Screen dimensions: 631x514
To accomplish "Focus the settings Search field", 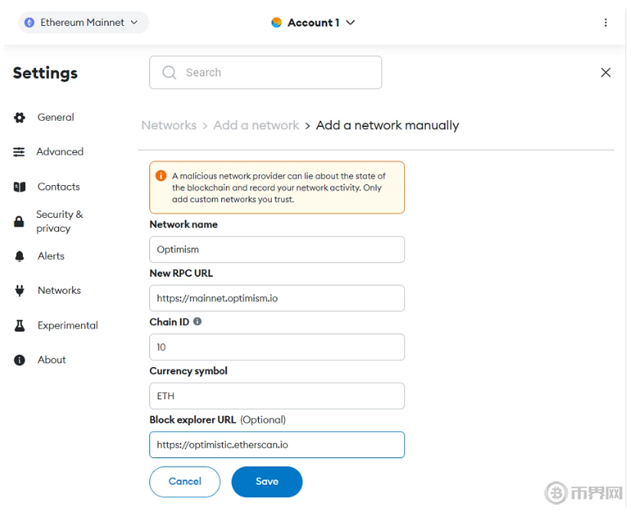I will (265, 73).
